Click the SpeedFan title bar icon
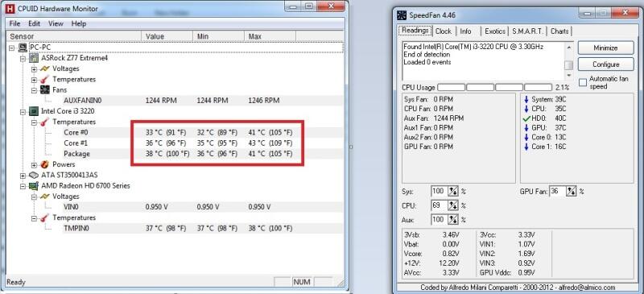Image resolution: width=644 pixels, height=294 pixels. tap(402, 15)
